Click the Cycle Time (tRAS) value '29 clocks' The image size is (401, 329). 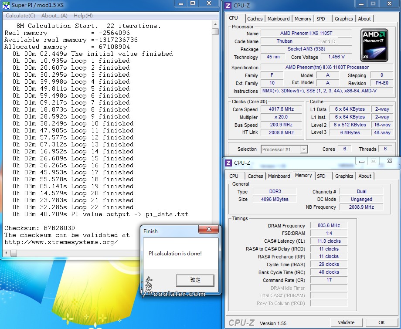click(329, 265)
